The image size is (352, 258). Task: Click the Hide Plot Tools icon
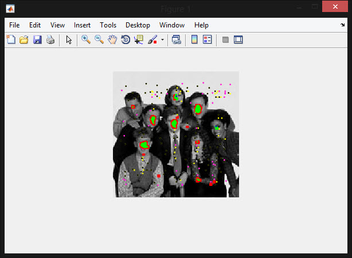(x=225, y=40)
